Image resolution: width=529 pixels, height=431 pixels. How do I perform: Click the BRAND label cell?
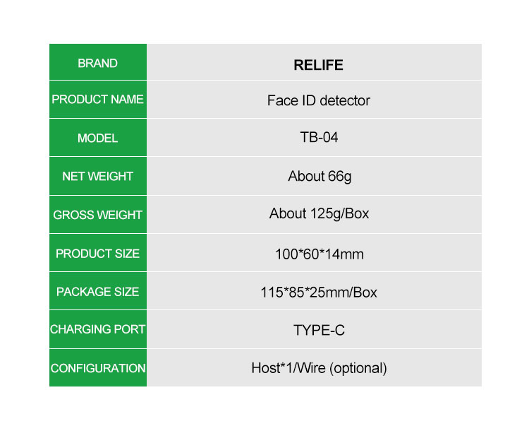point(98,62)
